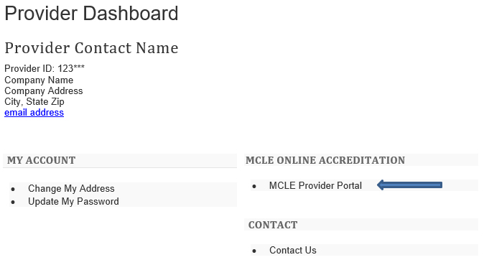Click the bullet beside Change My Address
The height and width of the screenshot is (265, 484).
tap(13, 189)
